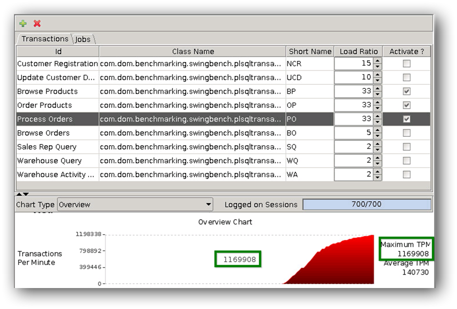Increase load ratio for Sales Rep Query
The image size is (457, 309).
[x=377, y=144]
